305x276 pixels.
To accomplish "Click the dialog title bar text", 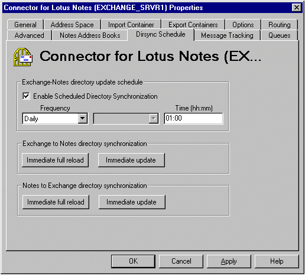I will click(x=103, y=8).
